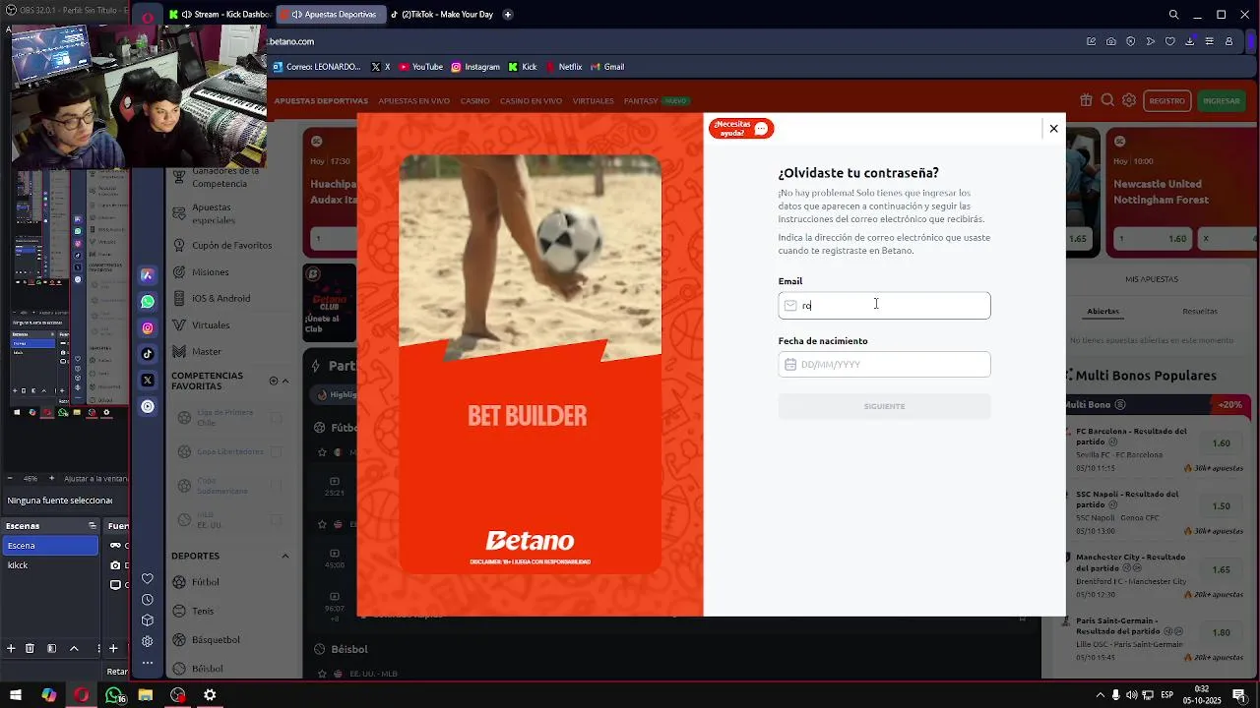Viewport: 1260px width, 708px height.
Task: Collapse the DEPORTES section
Action: [x=285, y=556]
